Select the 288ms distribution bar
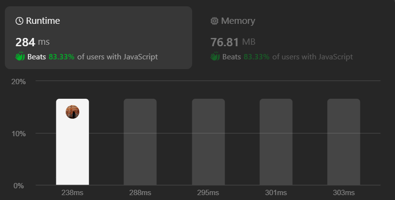The height and width of the screenshot is (200, 395). pos(140,142)
